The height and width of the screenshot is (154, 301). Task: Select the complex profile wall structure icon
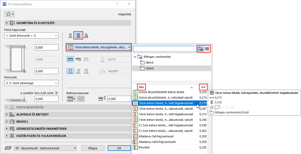86,35
